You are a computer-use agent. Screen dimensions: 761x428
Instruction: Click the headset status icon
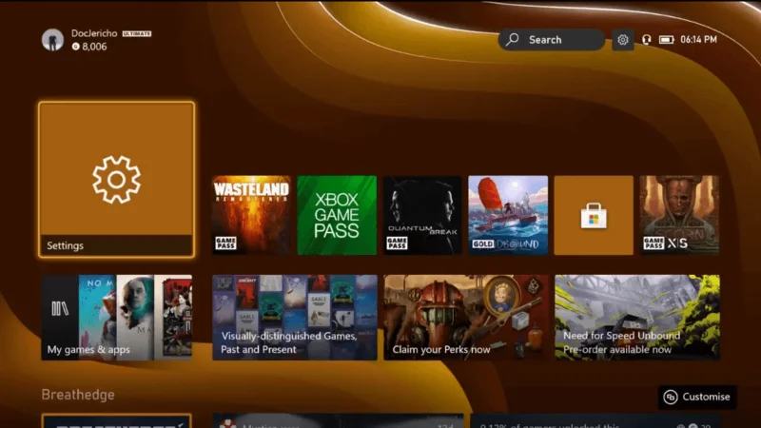tap(647, 40)
